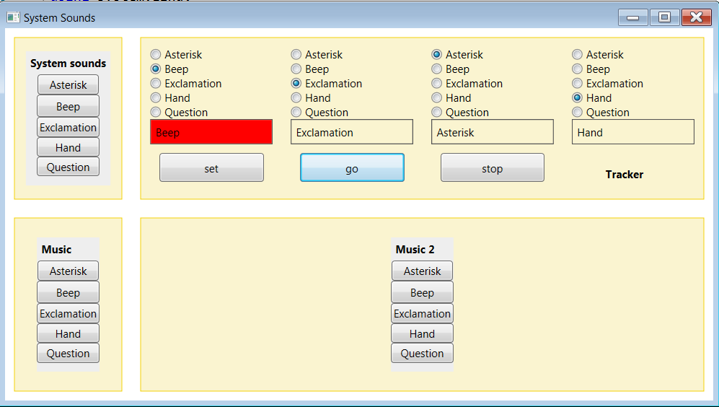Click the go button
719x407 pixels.
point(352,168)
